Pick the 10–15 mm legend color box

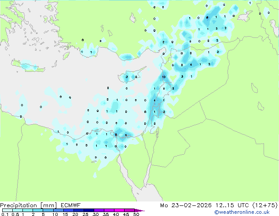point(58,210)
